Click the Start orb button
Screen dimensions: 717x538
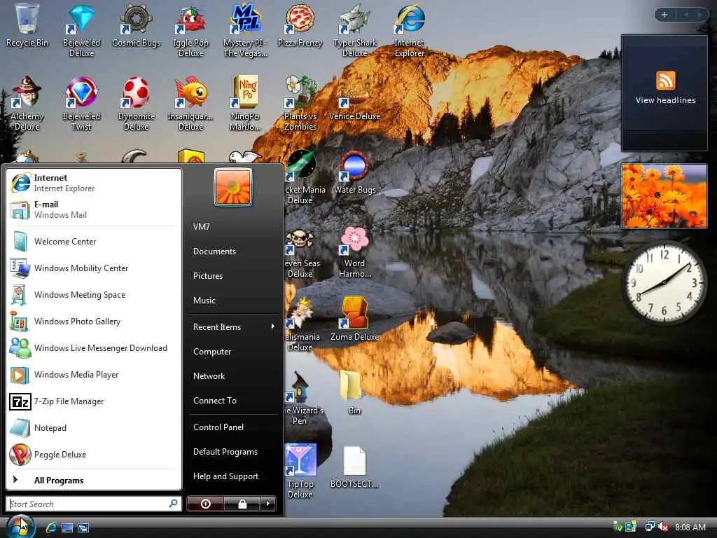point(20,526)
